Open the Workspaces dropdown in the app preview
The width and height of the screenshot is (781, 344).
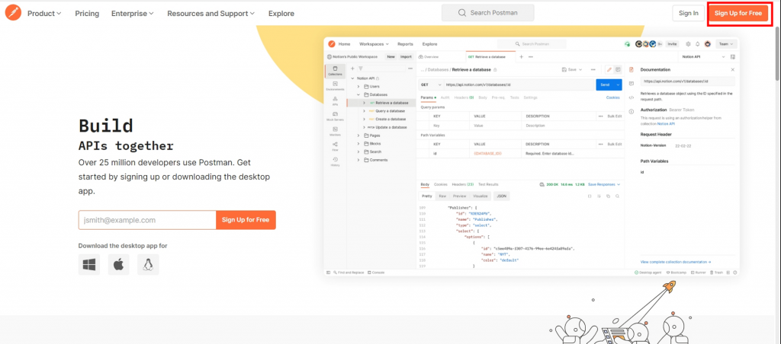tap(374, 43)
